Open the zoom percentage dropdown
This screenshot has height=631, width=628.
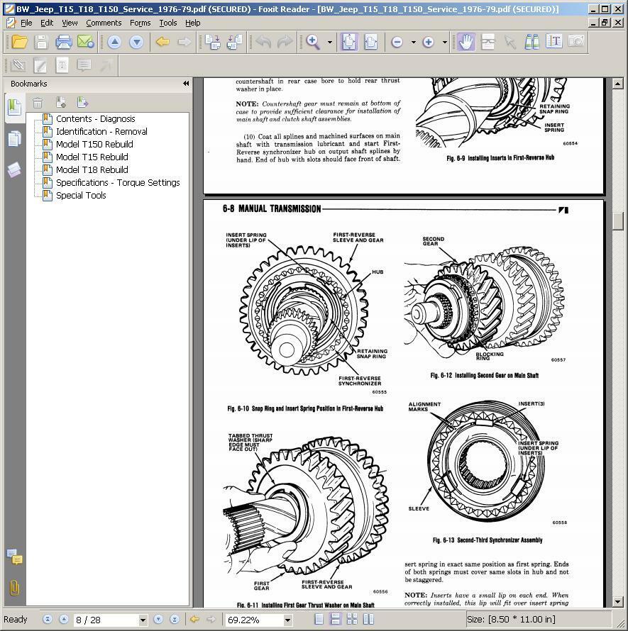(x=287, y=620)
